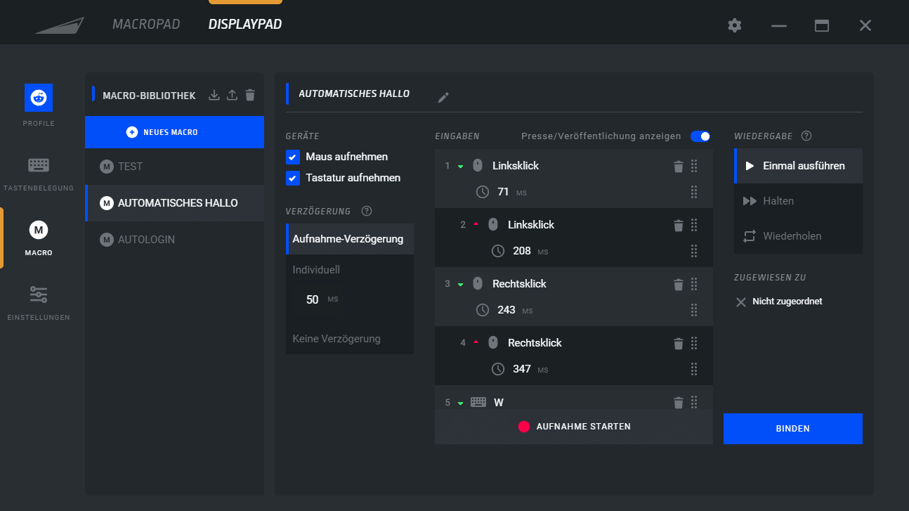909x511 pixels.
Task: Click the red arrow on entry 2
Action: click(476, 225)
